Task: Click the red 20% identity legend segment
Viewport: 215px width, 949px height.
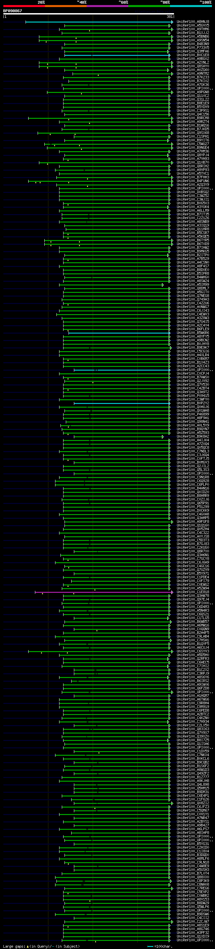Action: (x=24, y=6)
